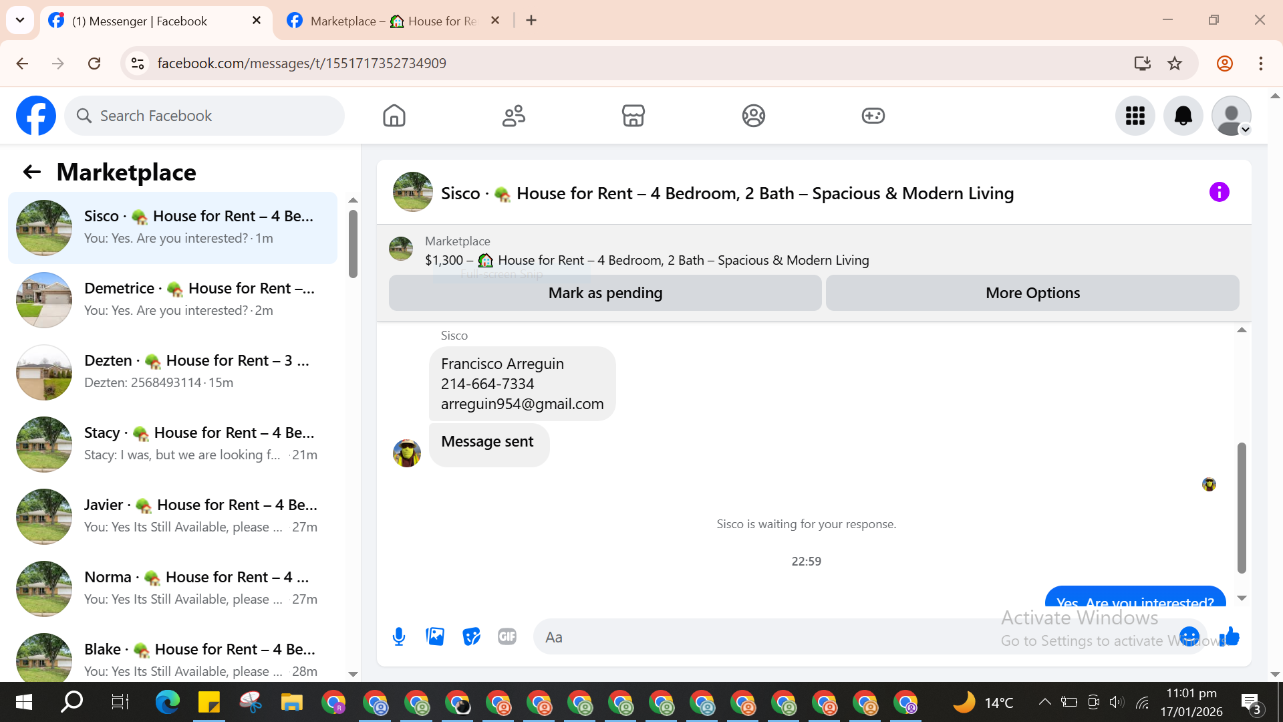The image size is (1283, 722).
Task: Show hidden system tray icons
Action: (1044, 702)
